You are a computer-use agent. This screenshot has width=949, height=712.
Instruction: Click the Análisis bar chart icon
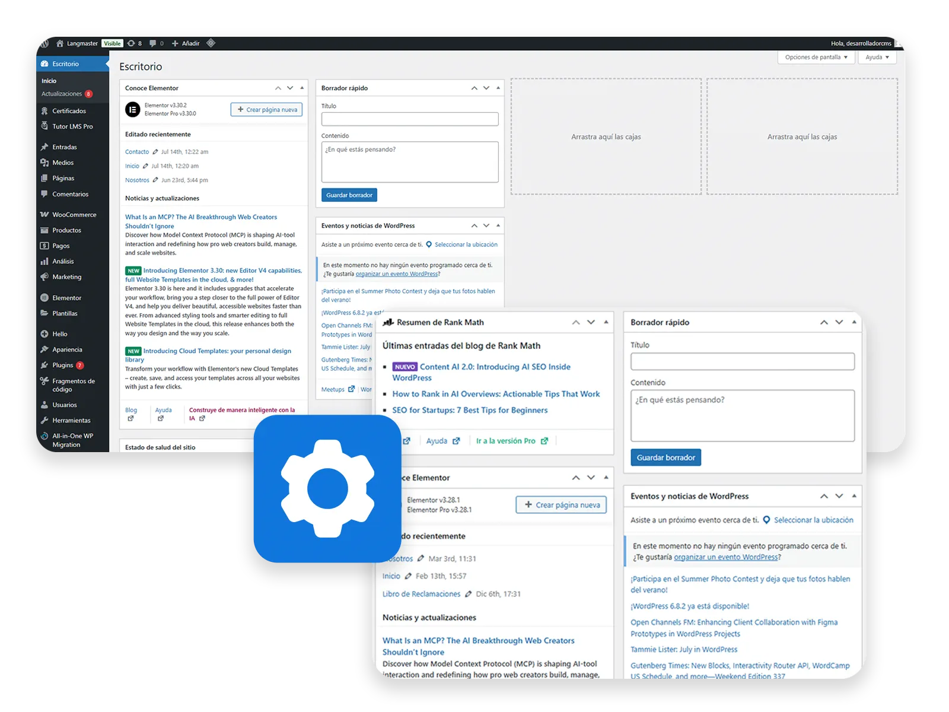pyautogui.click(x=44, y=261)
